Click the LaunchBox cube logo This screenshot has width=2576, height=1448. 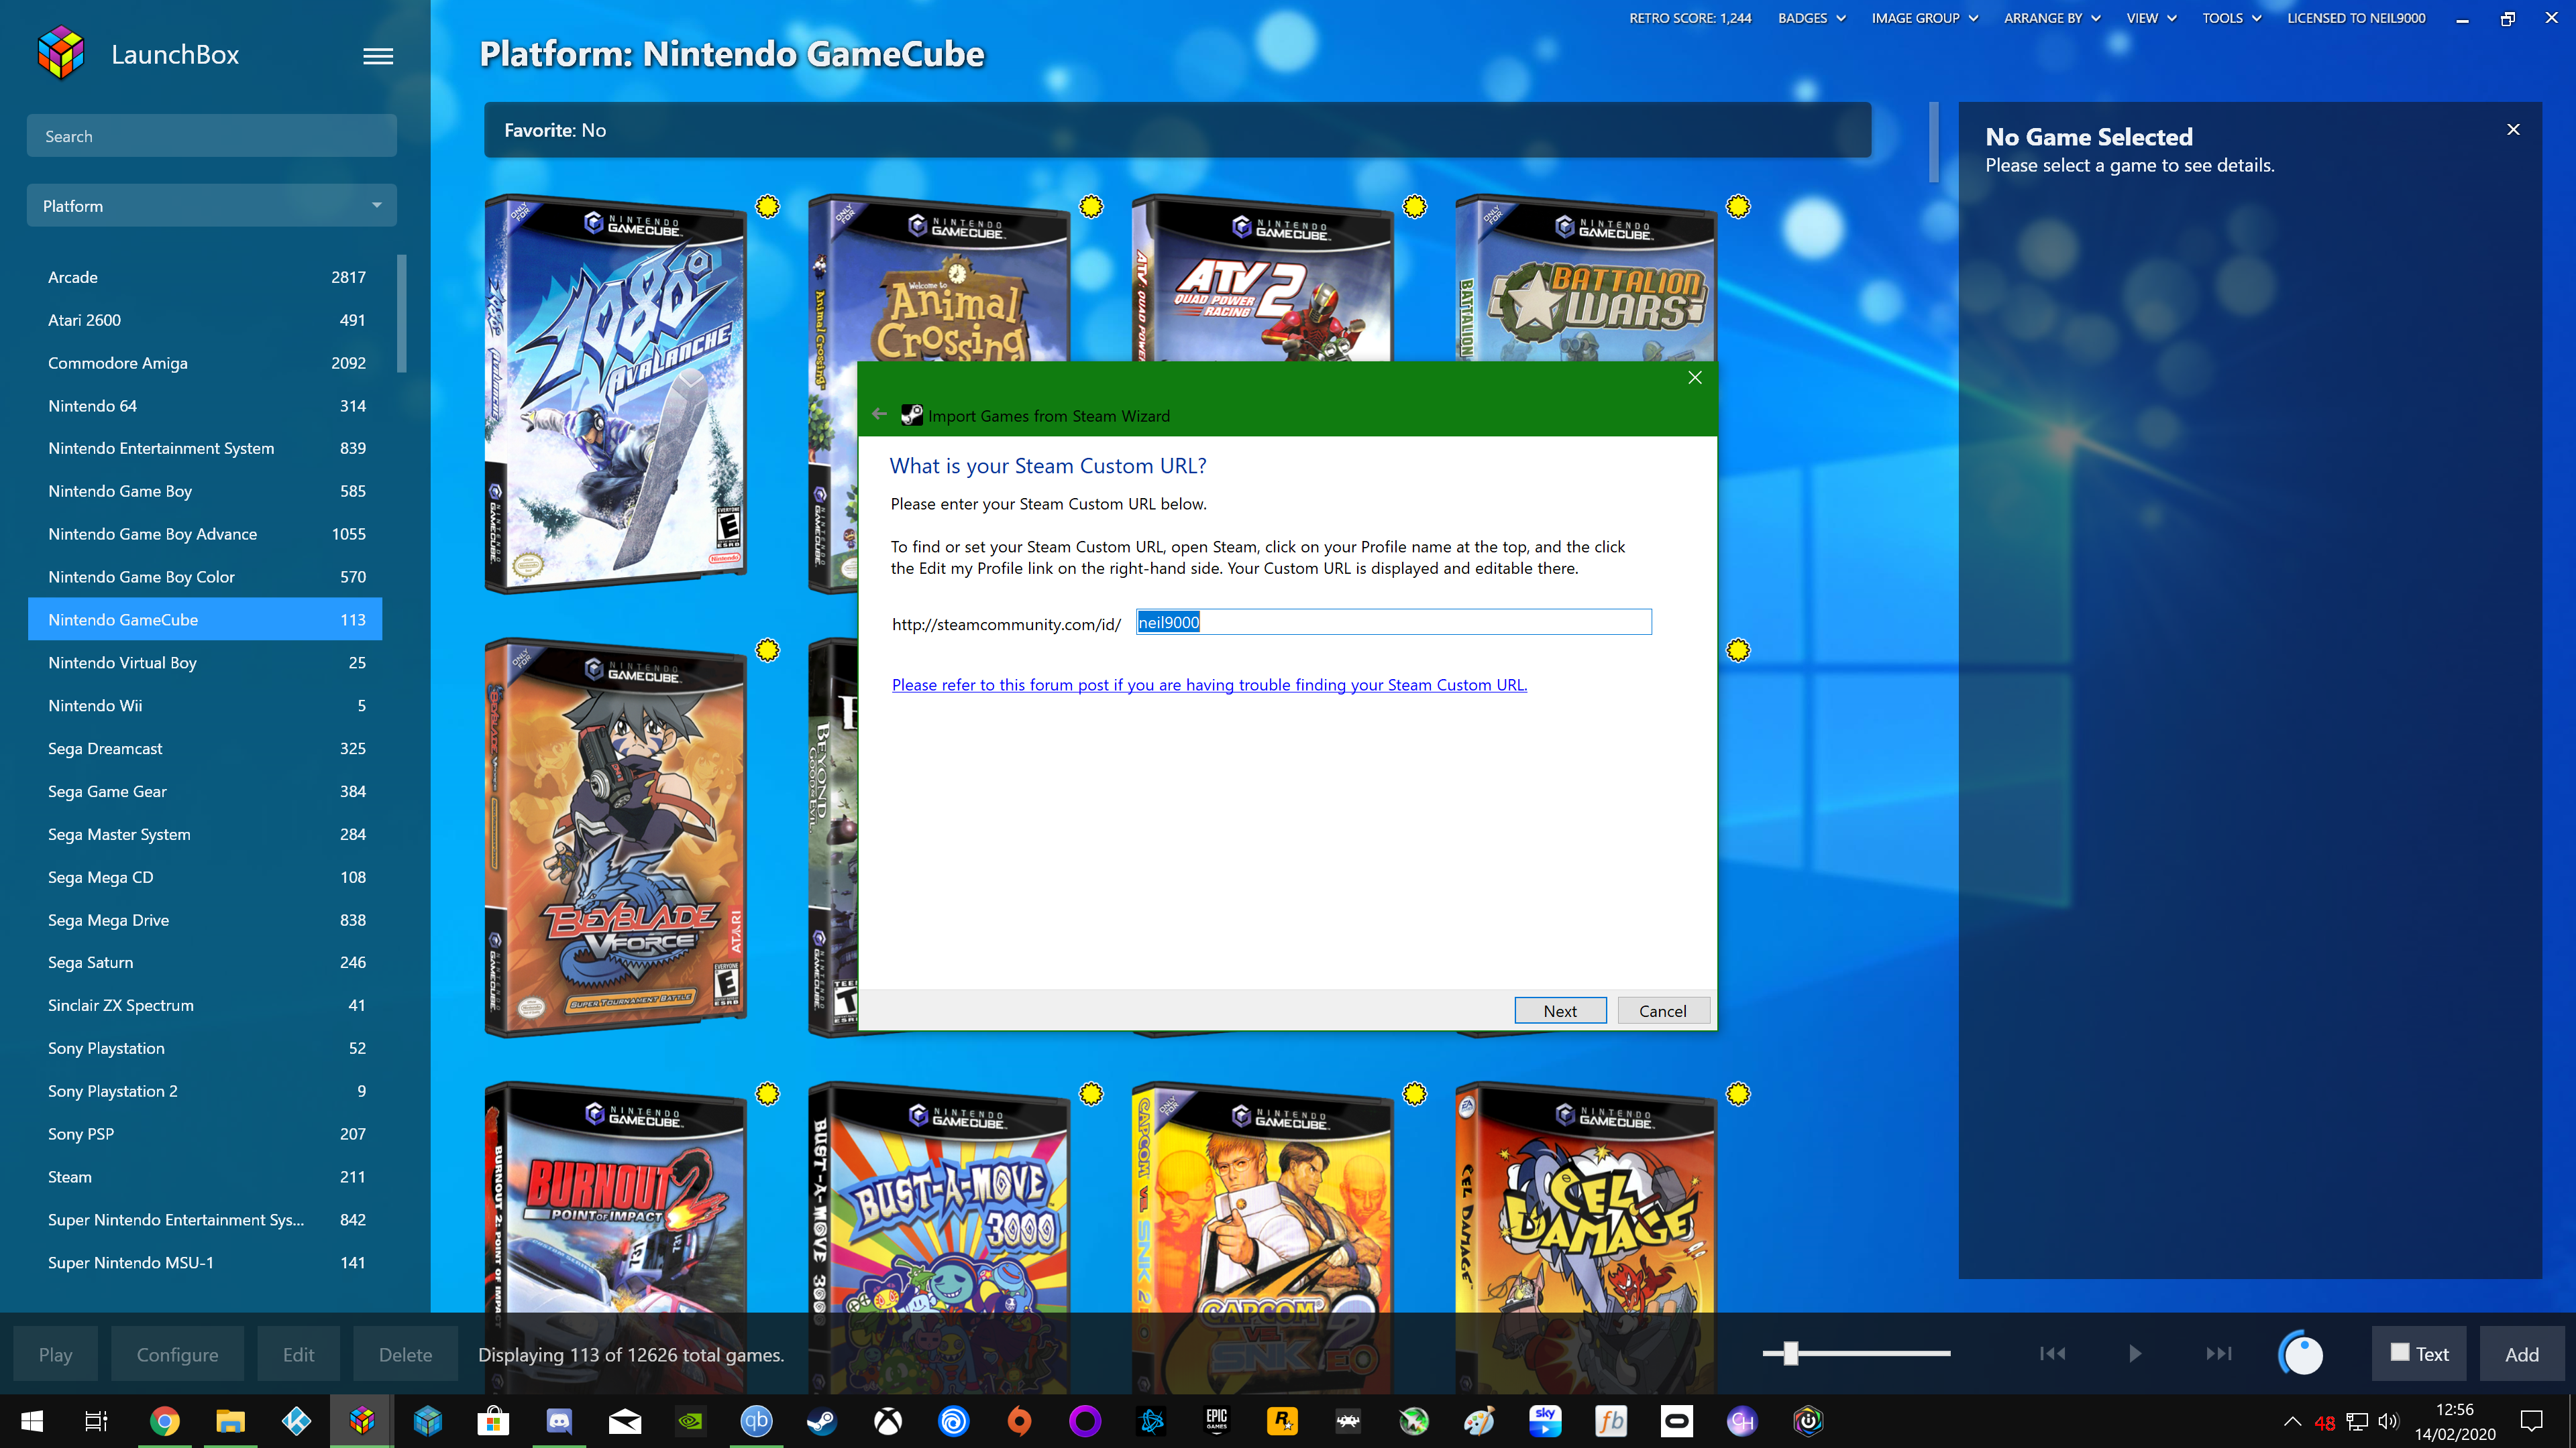pyautogui.click(x=61, y=53)
